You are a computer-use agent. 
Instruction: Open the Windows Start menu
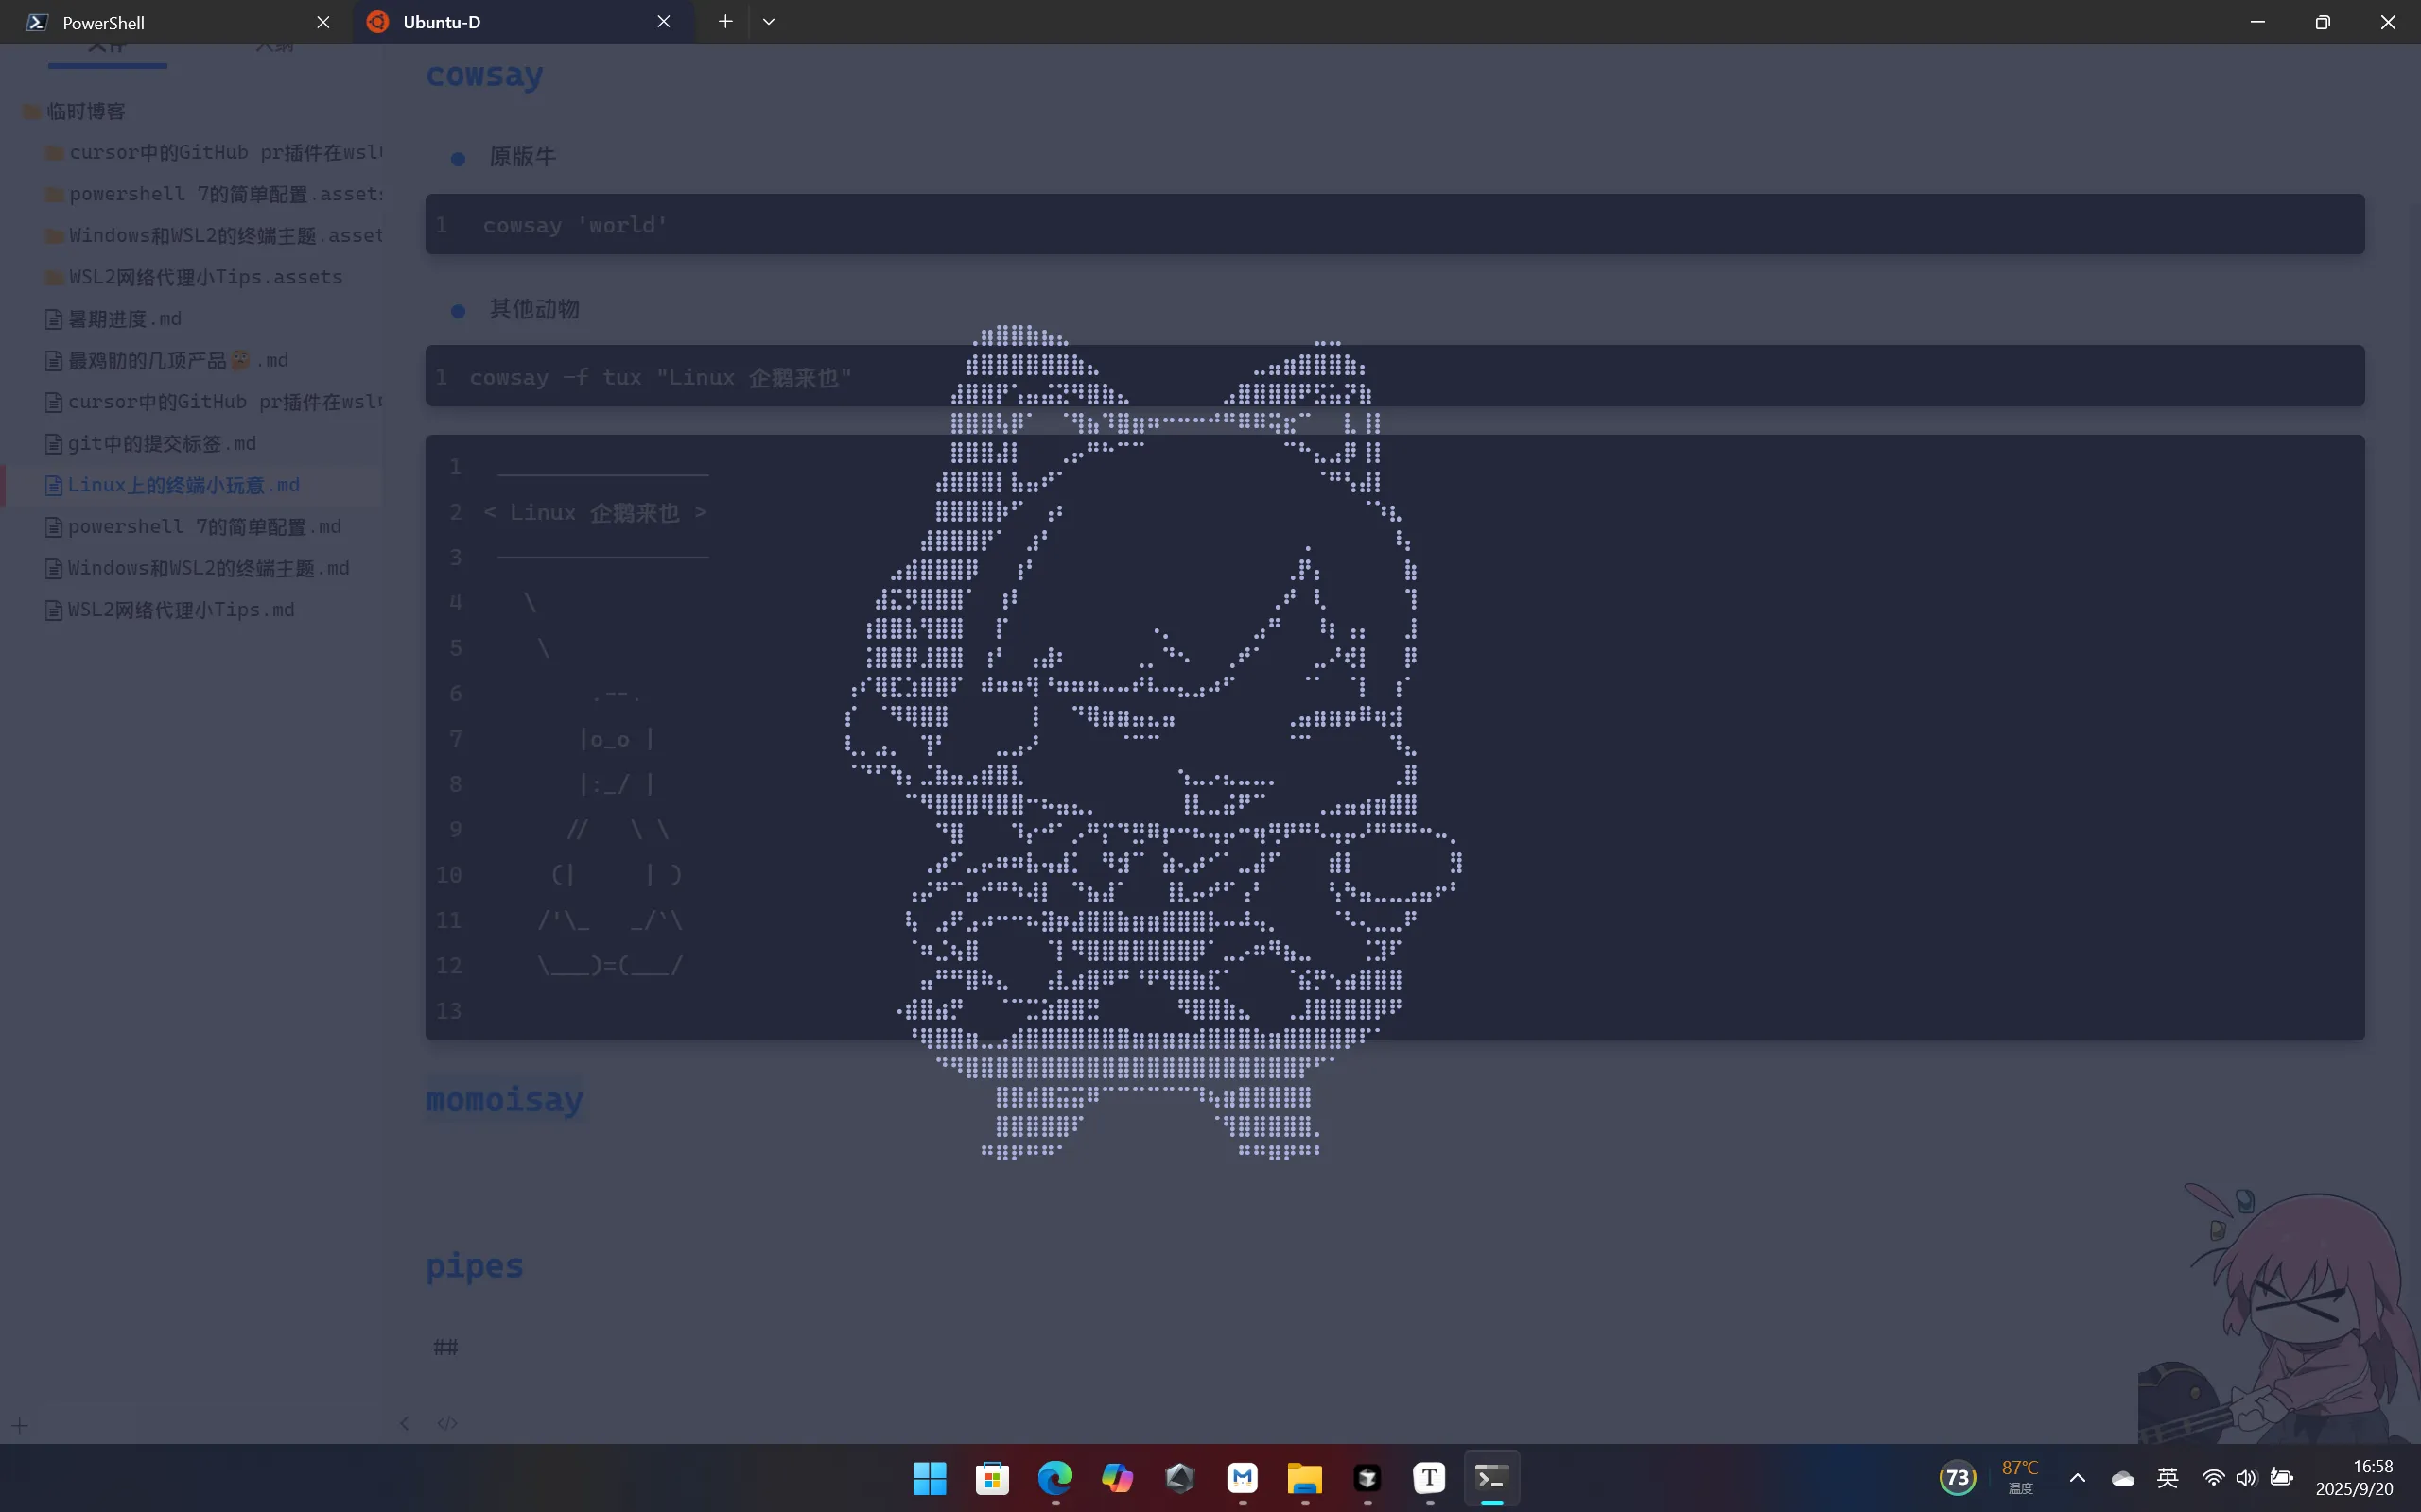[930, 1478]
